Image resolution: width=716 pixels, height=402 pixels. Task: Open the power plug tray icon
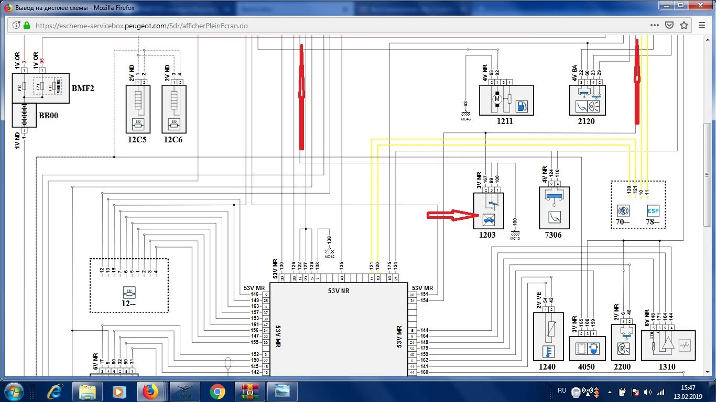click(x=623, y=392)
